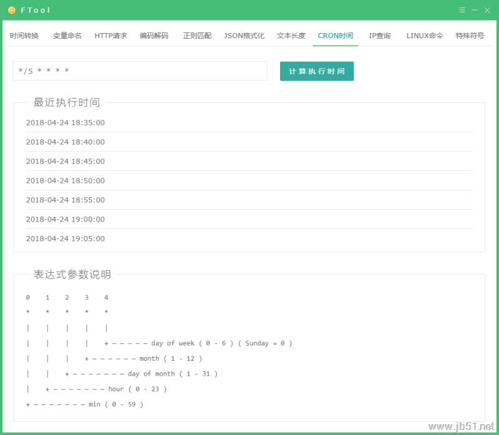Switch to JSON格式化 tab
Screen dimensions: 499x435
tap(244, 36)
